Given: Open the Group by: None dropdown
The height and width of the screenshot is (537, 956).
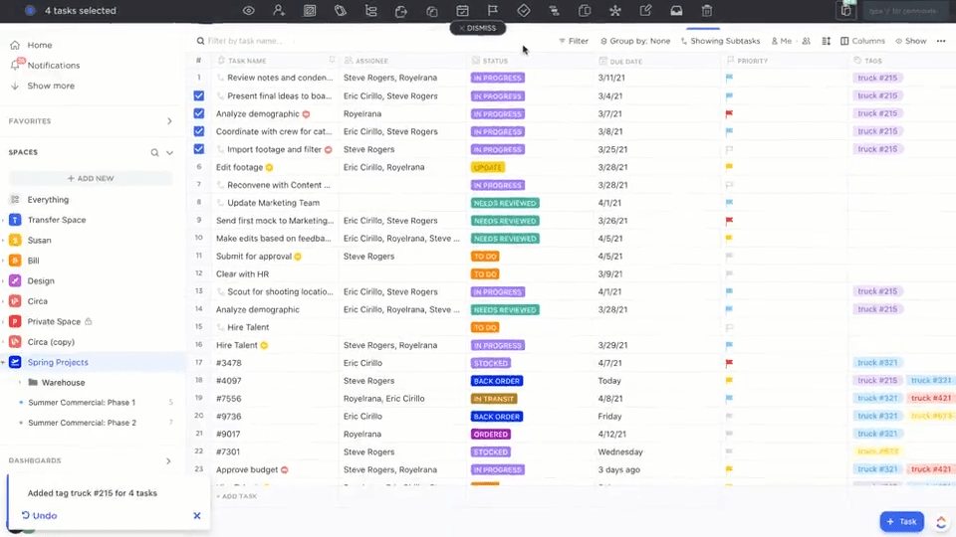Looking at the screenshot, I should pos(634,41).
